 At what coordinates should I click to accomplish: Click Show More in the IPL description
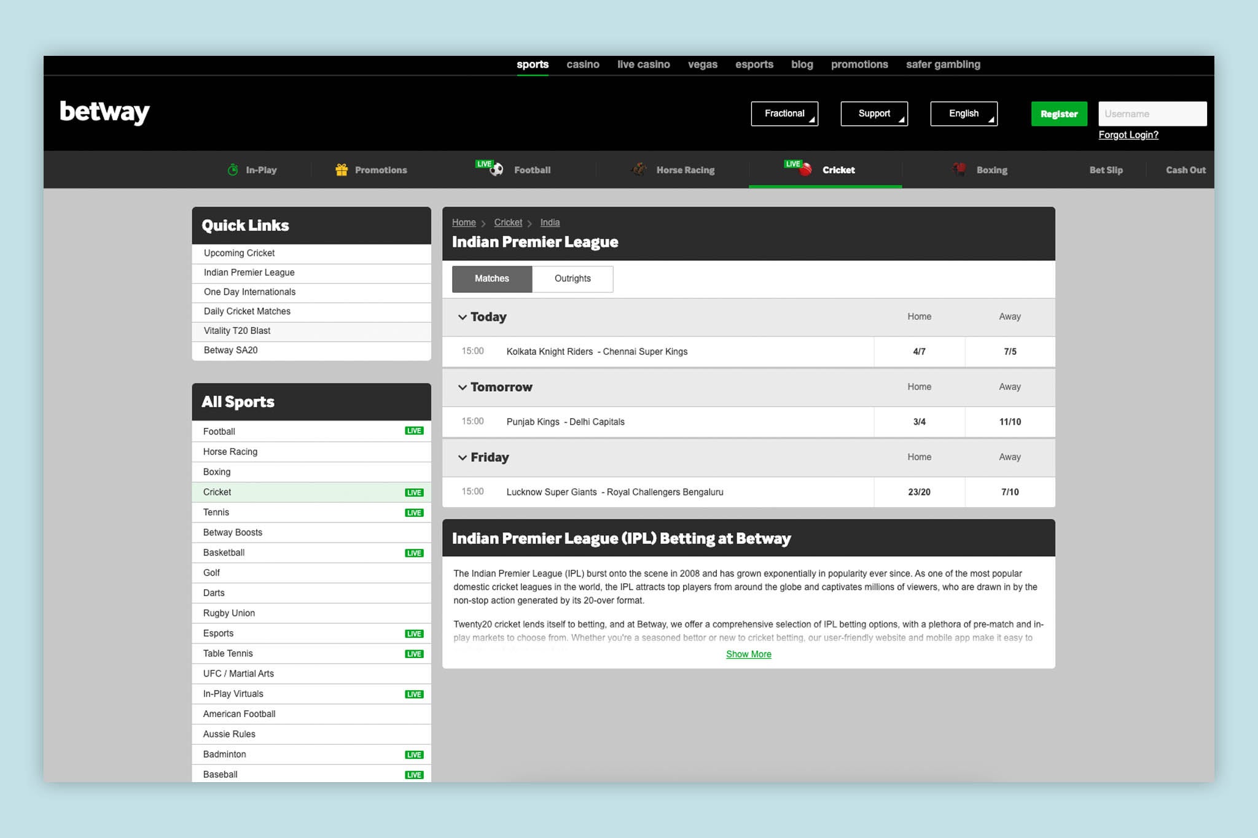(748, 654)
